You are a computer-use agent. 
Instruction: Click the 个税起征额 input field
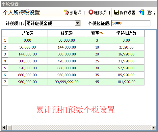tap(131, 23)
